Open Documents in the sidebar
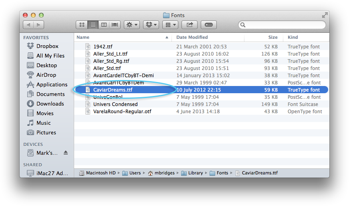349x206 pixels. click(46, 94)
